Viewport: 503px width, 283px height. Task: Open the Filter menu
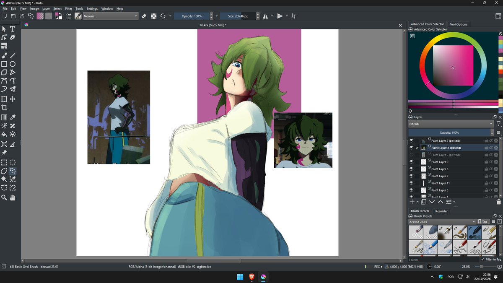point(69,8)
